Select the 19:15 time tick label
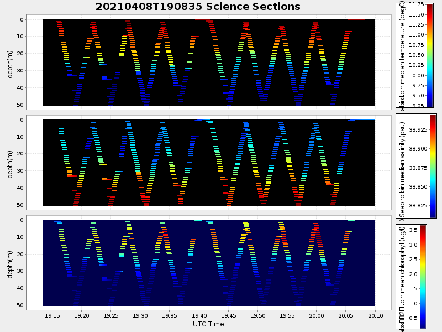This screenshot has width=442, height=332. pos(52,315)
